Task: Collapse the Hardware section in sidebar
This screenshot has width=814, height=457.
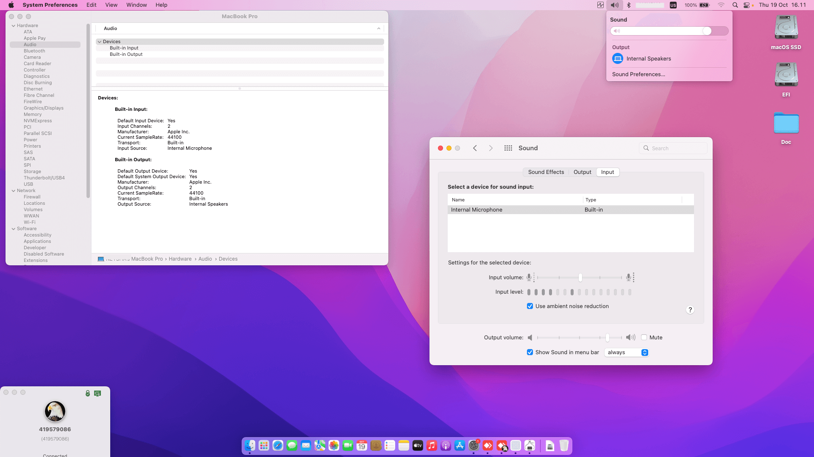Action: pyautogui.click(x=14, y=26)
